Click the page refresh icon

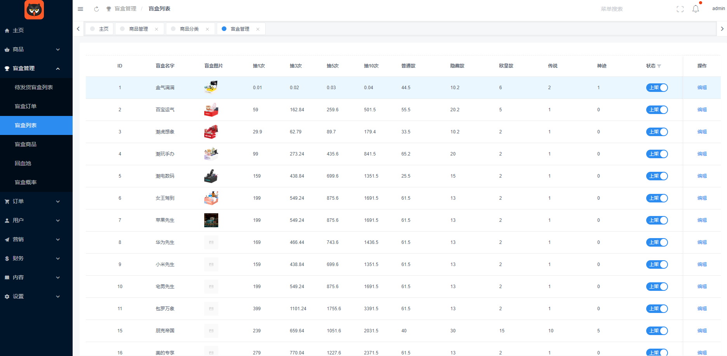[96, 9]
